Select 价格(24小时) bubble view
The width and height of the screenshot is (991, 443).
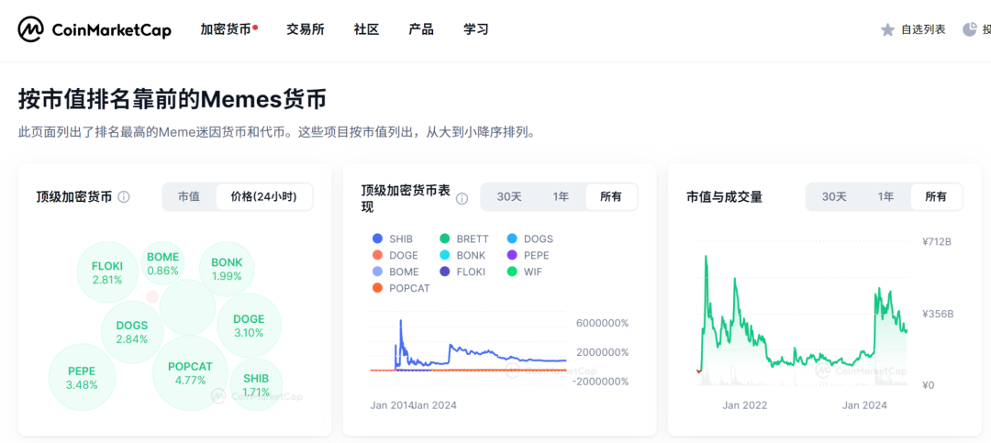coord(263,196)
